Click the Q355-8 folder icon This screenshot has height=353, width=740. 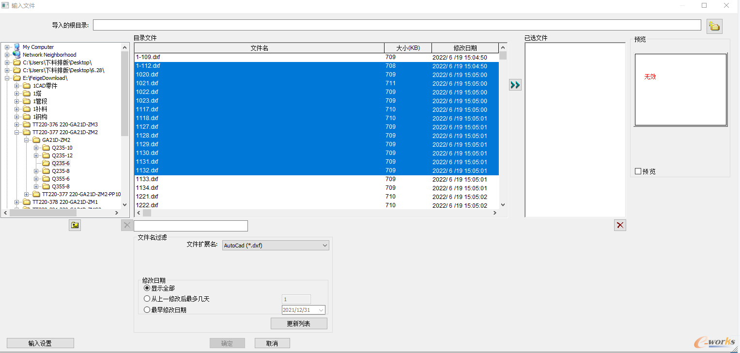(x=46, y=186)
